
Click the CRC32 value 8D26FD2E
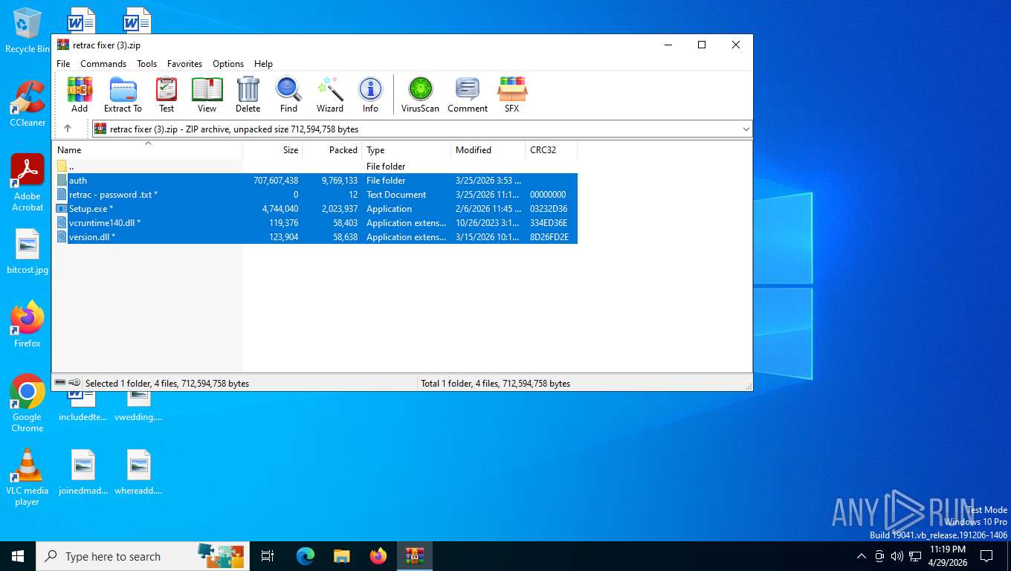(549, 237)
